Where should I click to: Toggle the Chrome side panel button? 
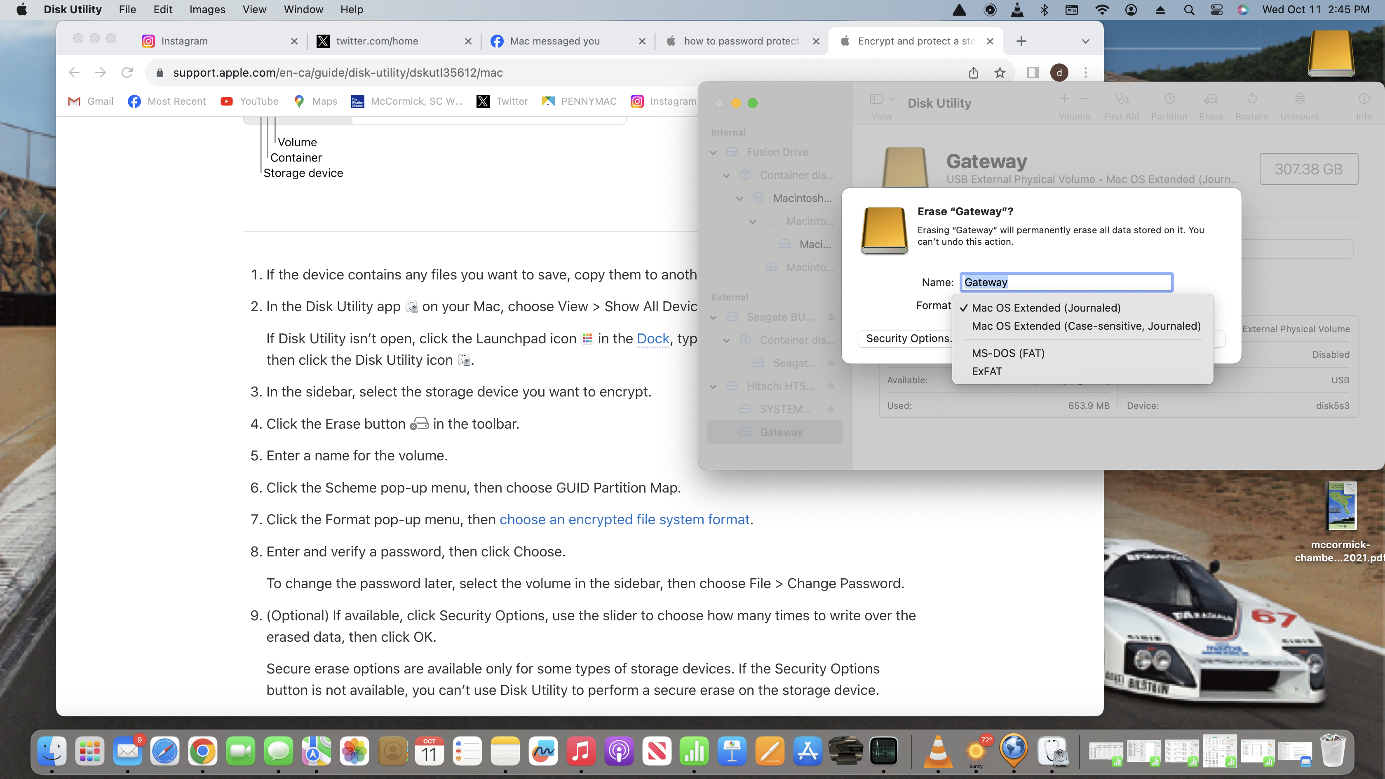1032,73
